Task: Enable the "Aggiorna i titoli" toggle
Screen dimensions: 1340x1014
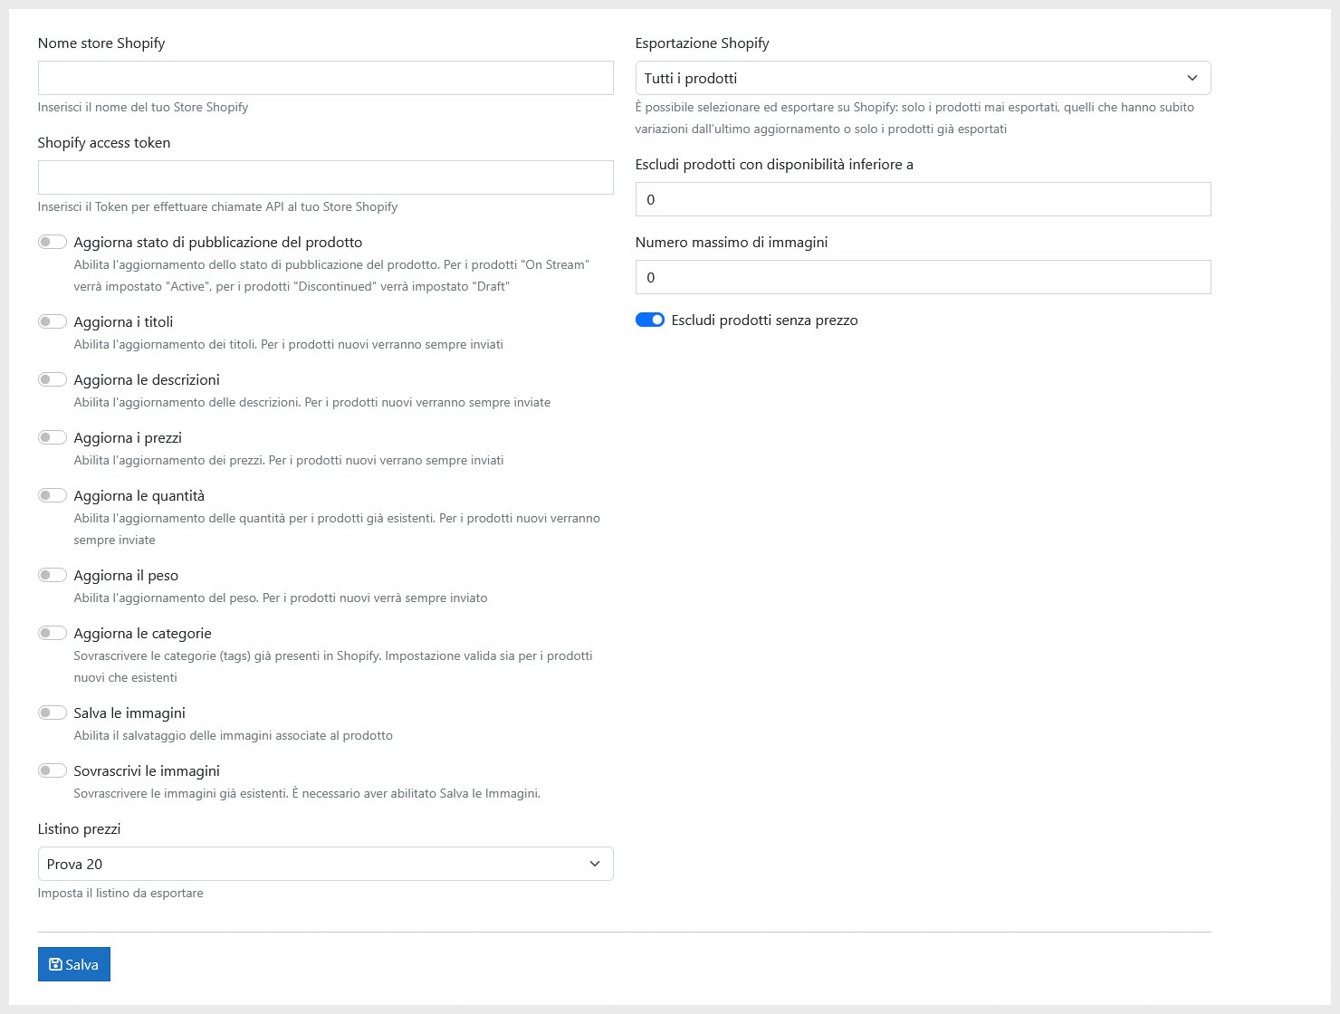Action: [x=53, y=320]
